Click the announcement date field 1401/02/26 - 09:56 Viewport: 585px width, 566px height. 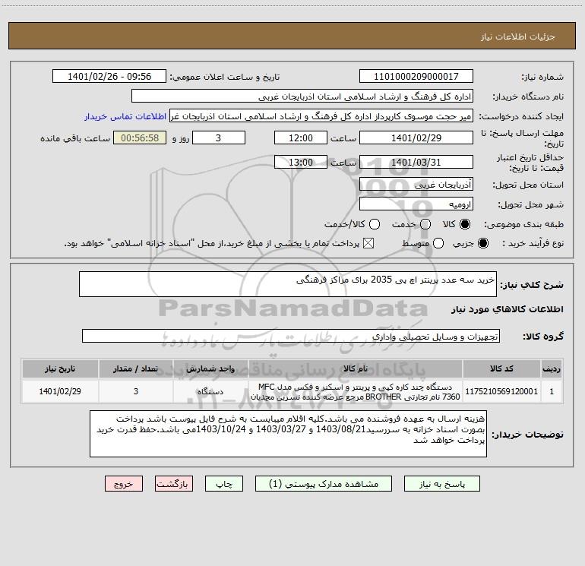coord(109,77)
